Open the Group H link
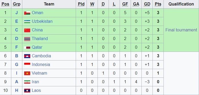This screenshot has height=95, width=199. click(x=17, y=91)
